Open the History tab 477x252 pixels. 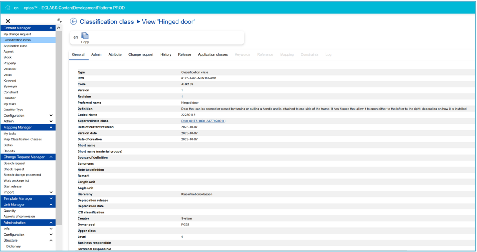tap(166, 54)
